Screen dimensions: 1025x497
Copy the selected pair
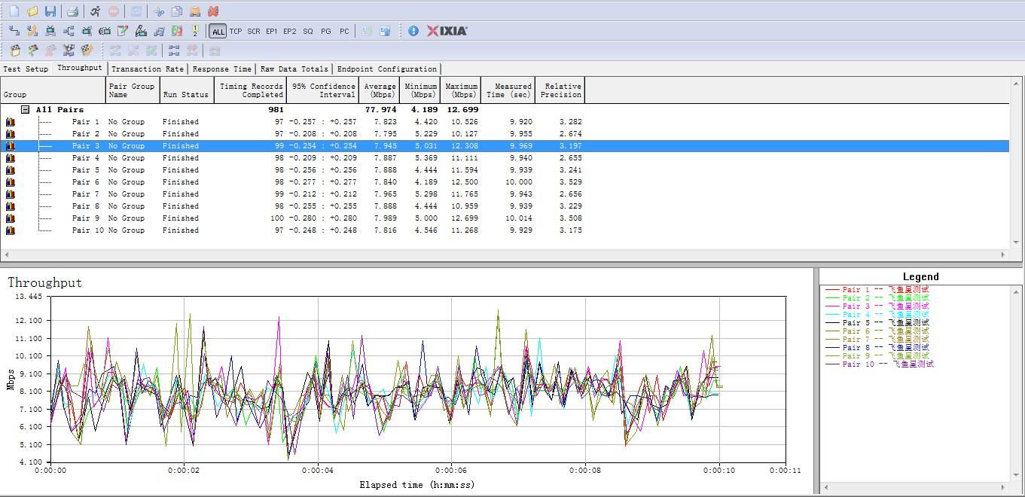[177, 11]
